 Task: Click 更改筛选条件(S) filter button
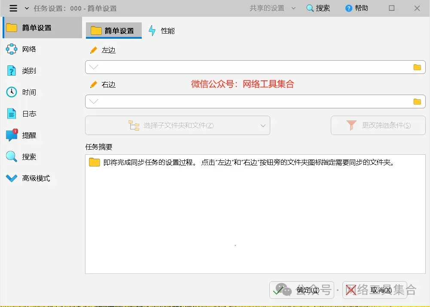click(378, 125)
